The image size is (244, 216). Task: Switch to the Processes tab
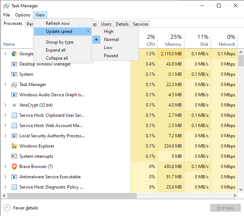click(13, 23)
